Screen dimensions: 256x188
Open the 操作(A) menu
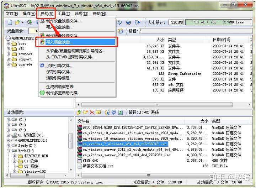point(29,14)
